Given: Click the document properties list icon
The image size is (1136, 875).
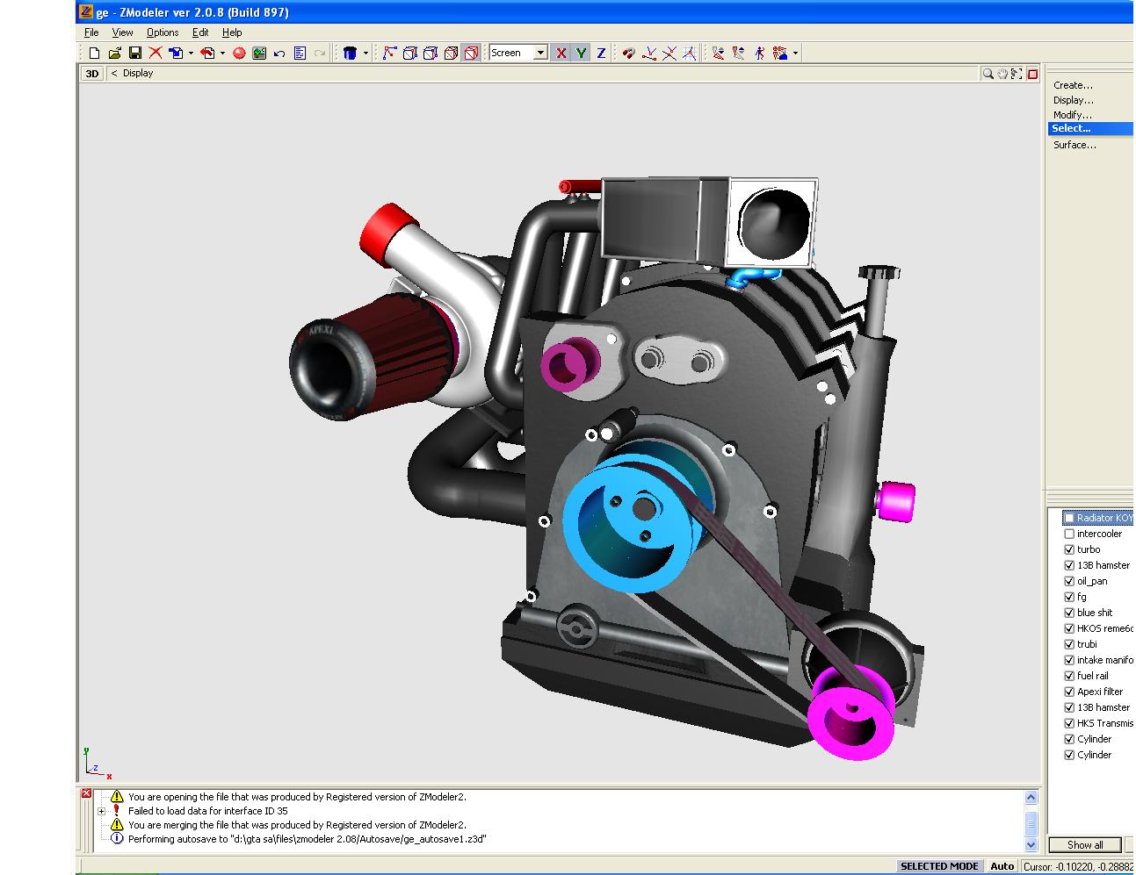Looking at the screenshot, I should point(300,54).
